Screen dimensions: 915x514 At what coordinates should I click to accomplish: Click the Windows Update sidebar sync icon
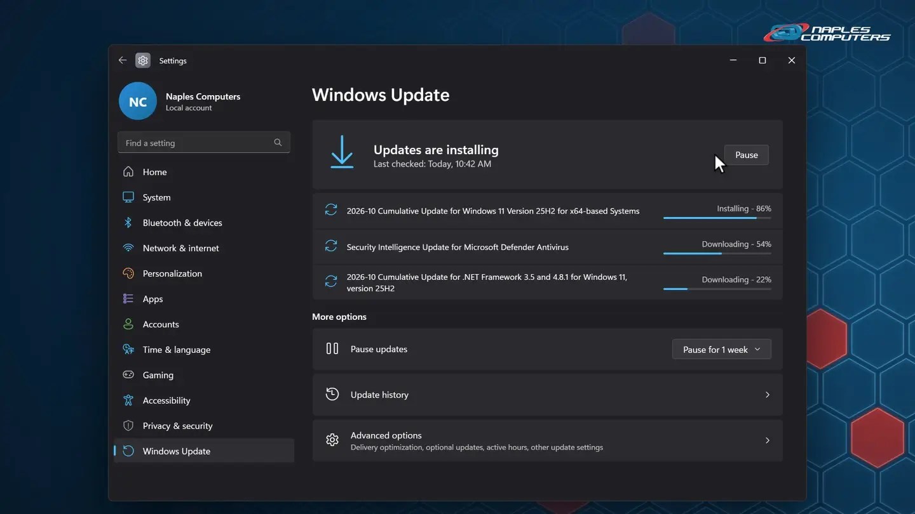point(128,451)
